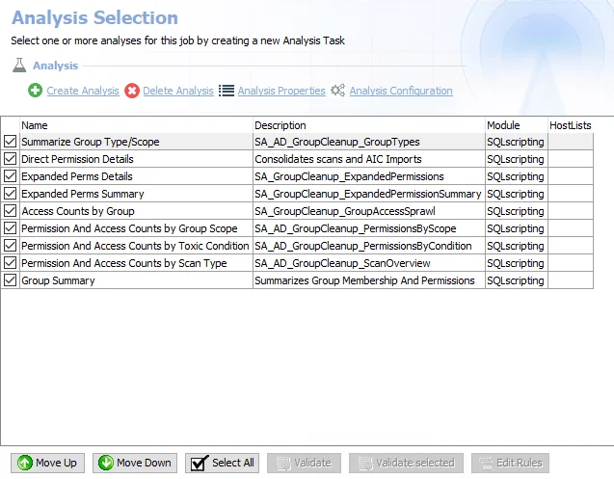Toggle the Group Summary checkbox

11,280
